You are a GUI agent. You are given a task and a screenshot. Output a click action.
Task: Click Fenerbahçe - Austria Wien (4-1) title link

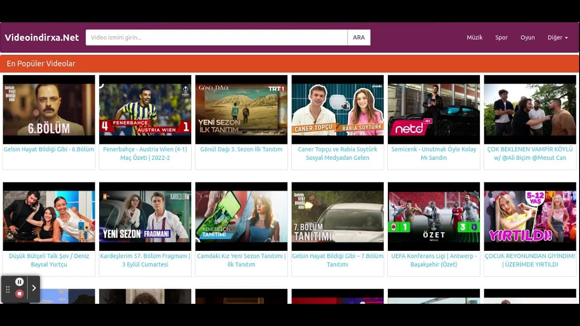point(145,153)
